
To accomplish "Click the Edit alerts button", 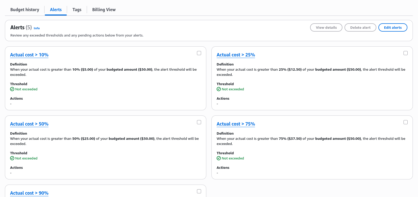I will (393, 27).
